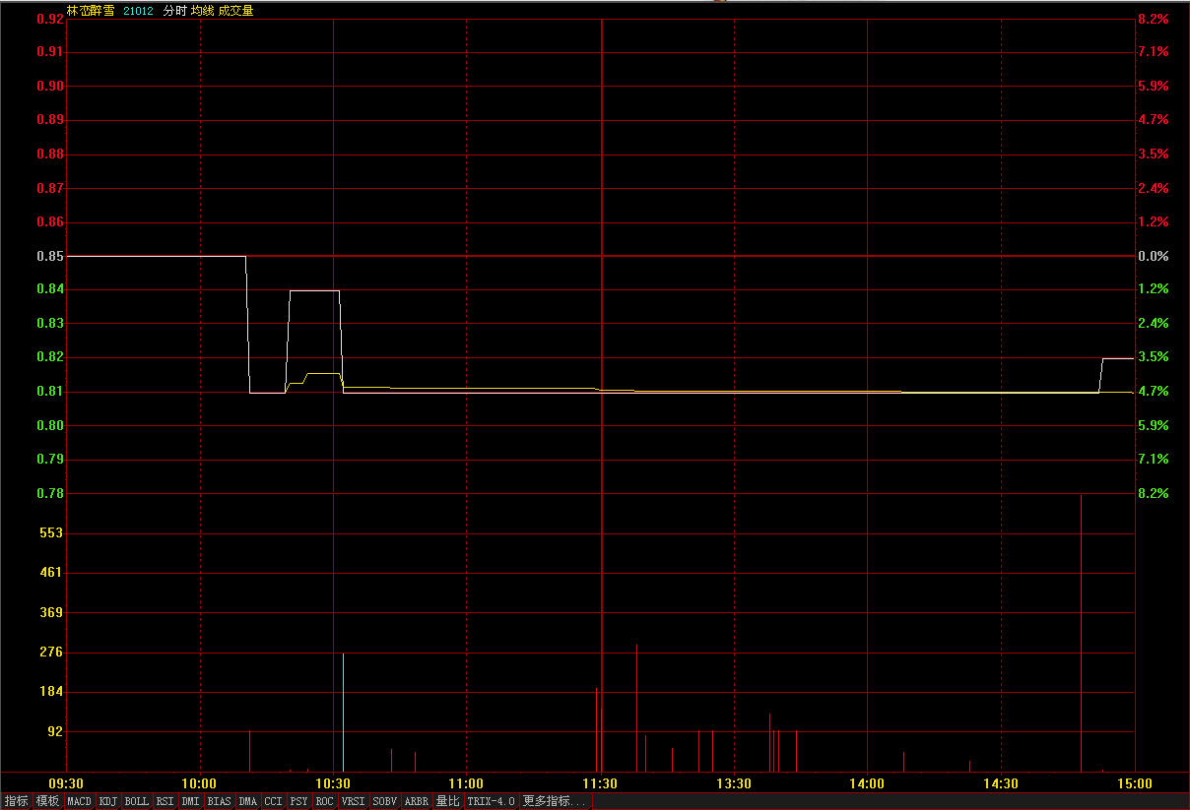Select the VRSI indicator tab
Image resolution: width=1190 pixels, height=810 pixels.
tap(353, 801)
